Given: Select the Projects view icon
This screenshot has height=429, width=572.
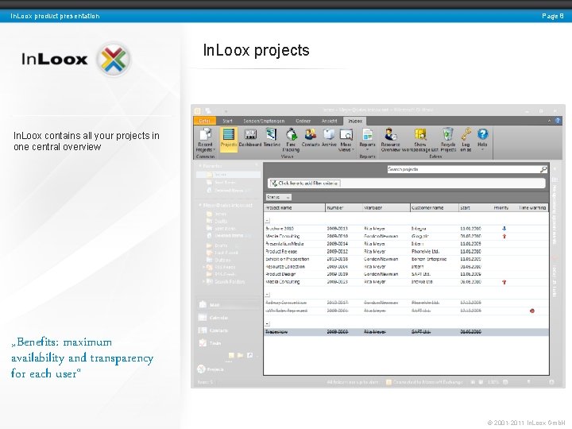Looking at the screenshot, I should tap(229, 139).
